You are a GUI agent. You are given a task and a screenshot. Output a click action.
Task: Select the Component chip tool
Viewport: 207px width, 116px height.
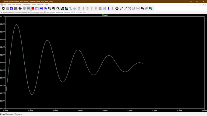point(100,8)
